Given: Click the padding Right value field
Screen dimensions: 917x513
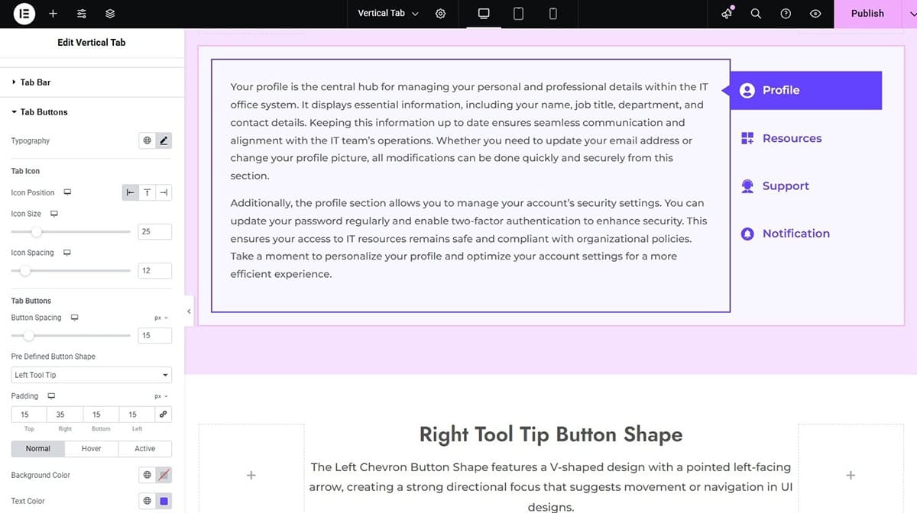Looking at the screenshot, I should coord(65,415).
